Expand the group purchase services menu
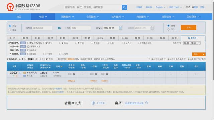 (x=68, y=17)
